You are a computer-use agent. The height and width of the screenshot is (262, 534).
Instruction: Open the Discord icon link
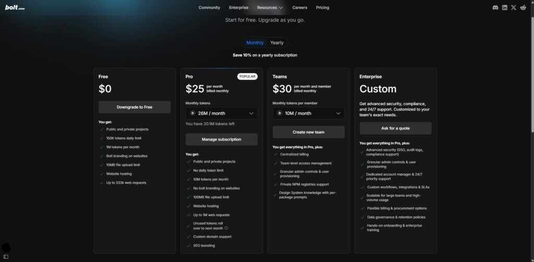coord(495,7)
